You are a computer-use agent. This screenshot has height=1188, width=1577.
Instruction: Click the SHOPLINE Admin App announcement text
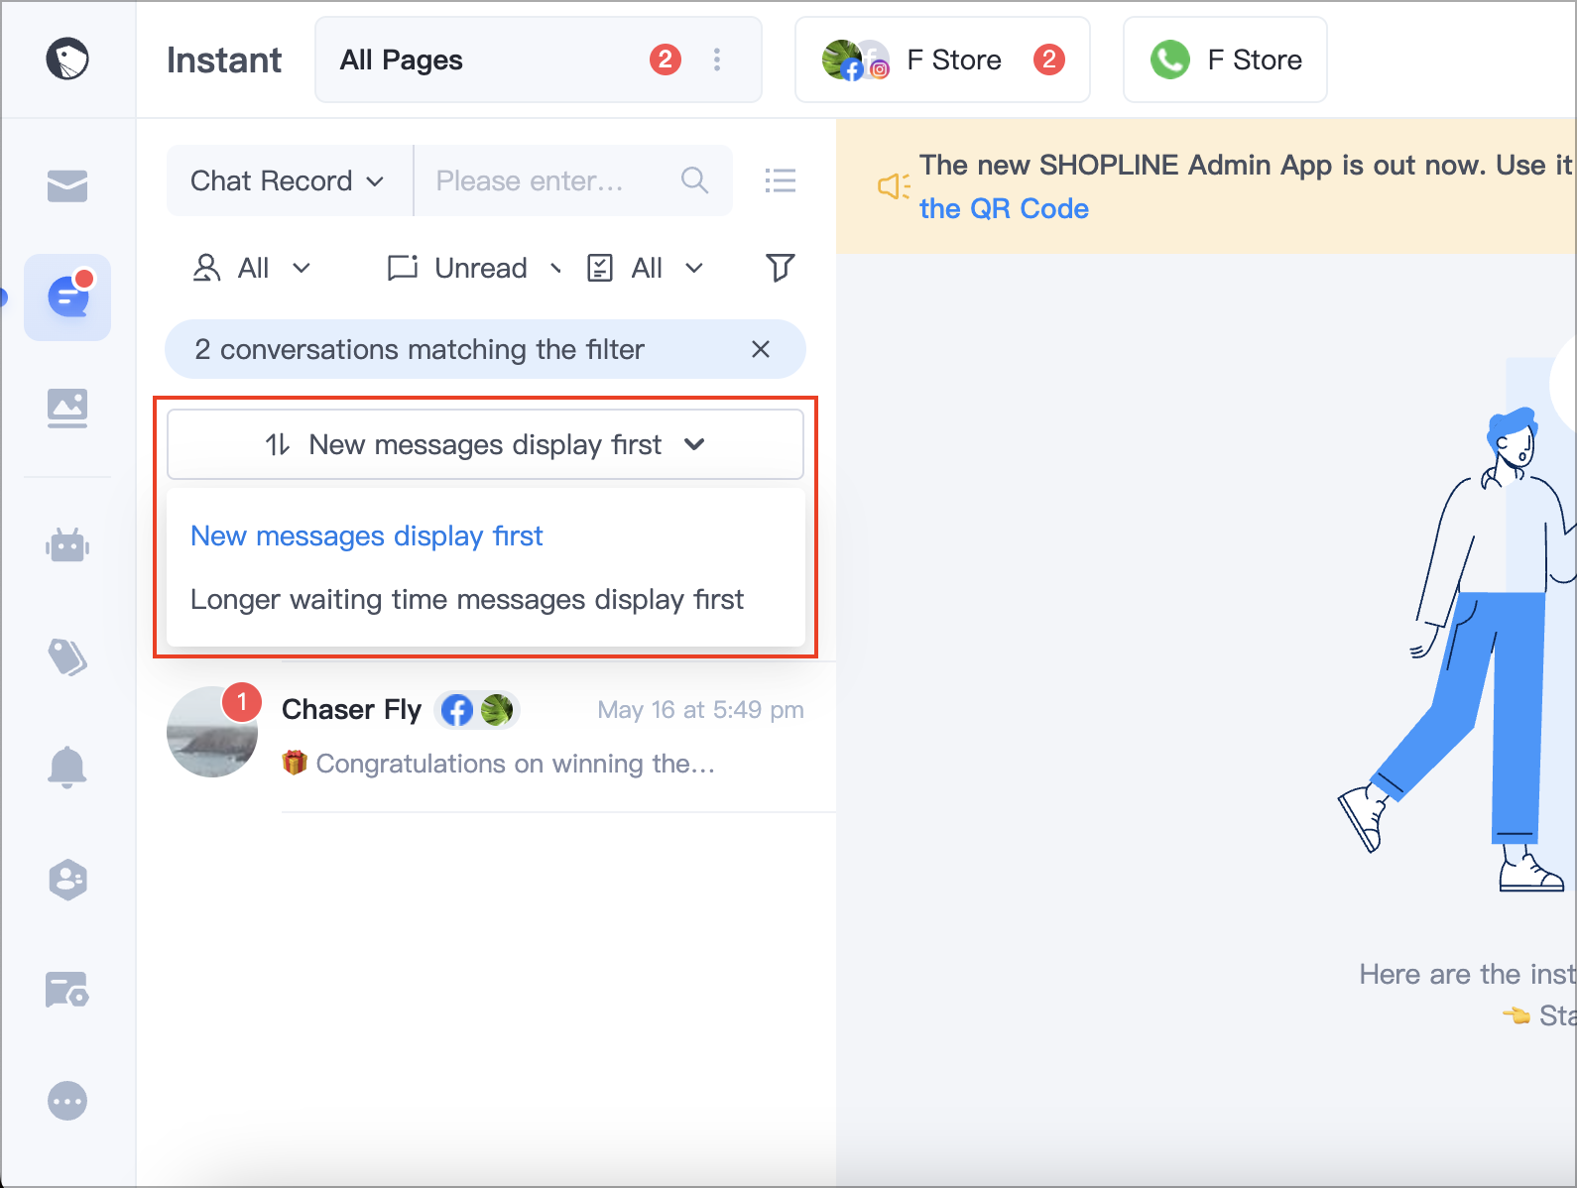coord(1247,165)
